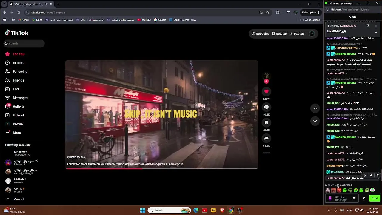
Task: Open Chrome three-dot menu beside Finish update
Action: coord(319,13)
